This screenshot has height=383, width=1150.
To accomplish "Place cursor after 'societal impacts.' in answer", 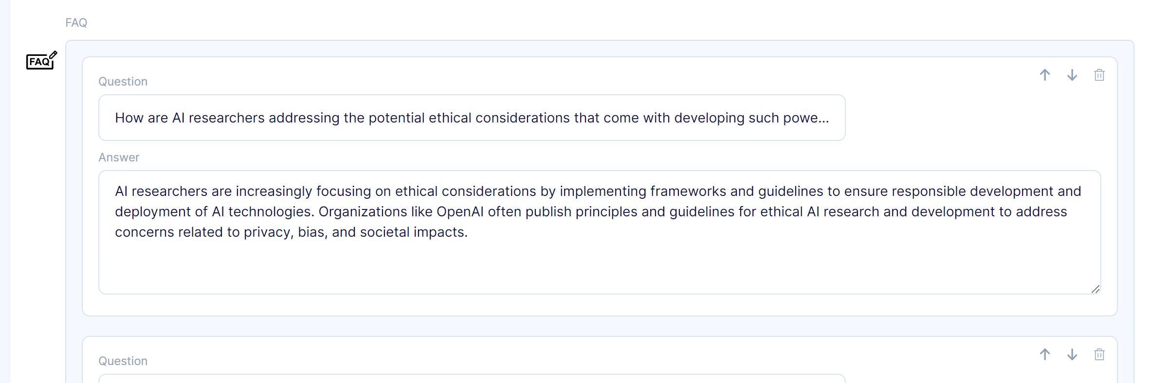I will tap(468, 232).
